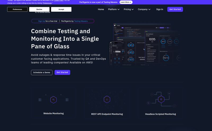The width and height of the screenshot is (212, 131).
Task: Expand the Pricing dropdown menu
Action: tap(129, 9)
